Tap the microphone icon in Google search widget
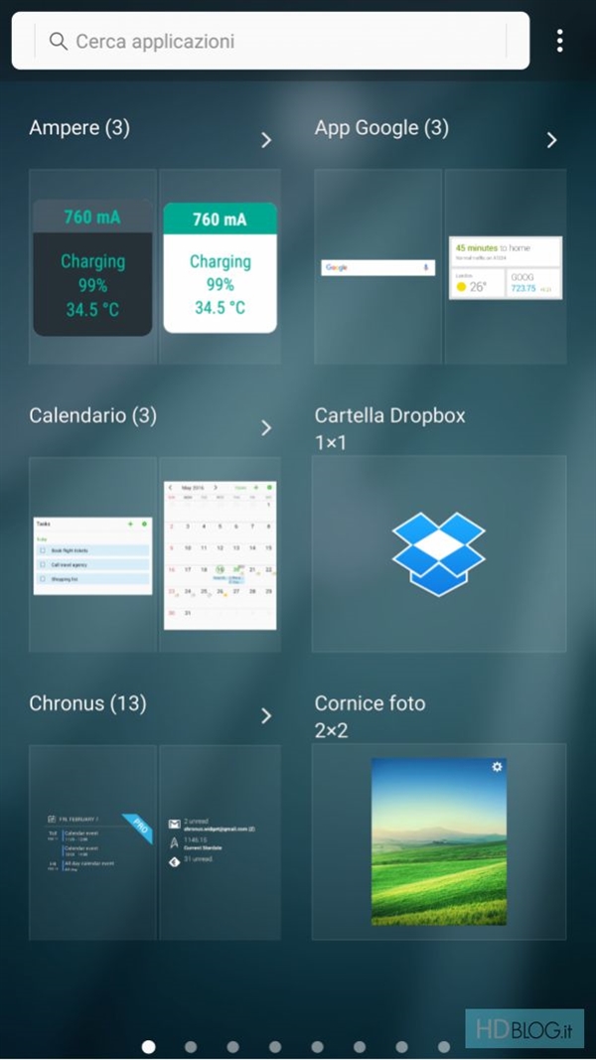 pyautogui.click(x=425, y=267)
